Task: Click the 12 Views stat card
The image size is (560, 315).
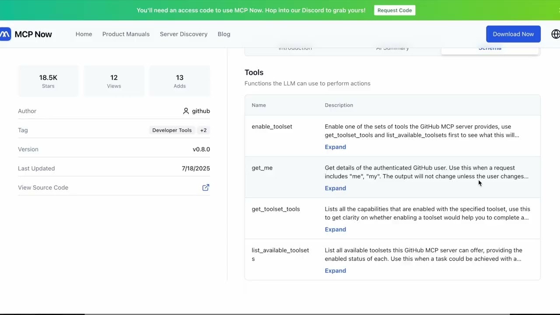Action: 114,81
